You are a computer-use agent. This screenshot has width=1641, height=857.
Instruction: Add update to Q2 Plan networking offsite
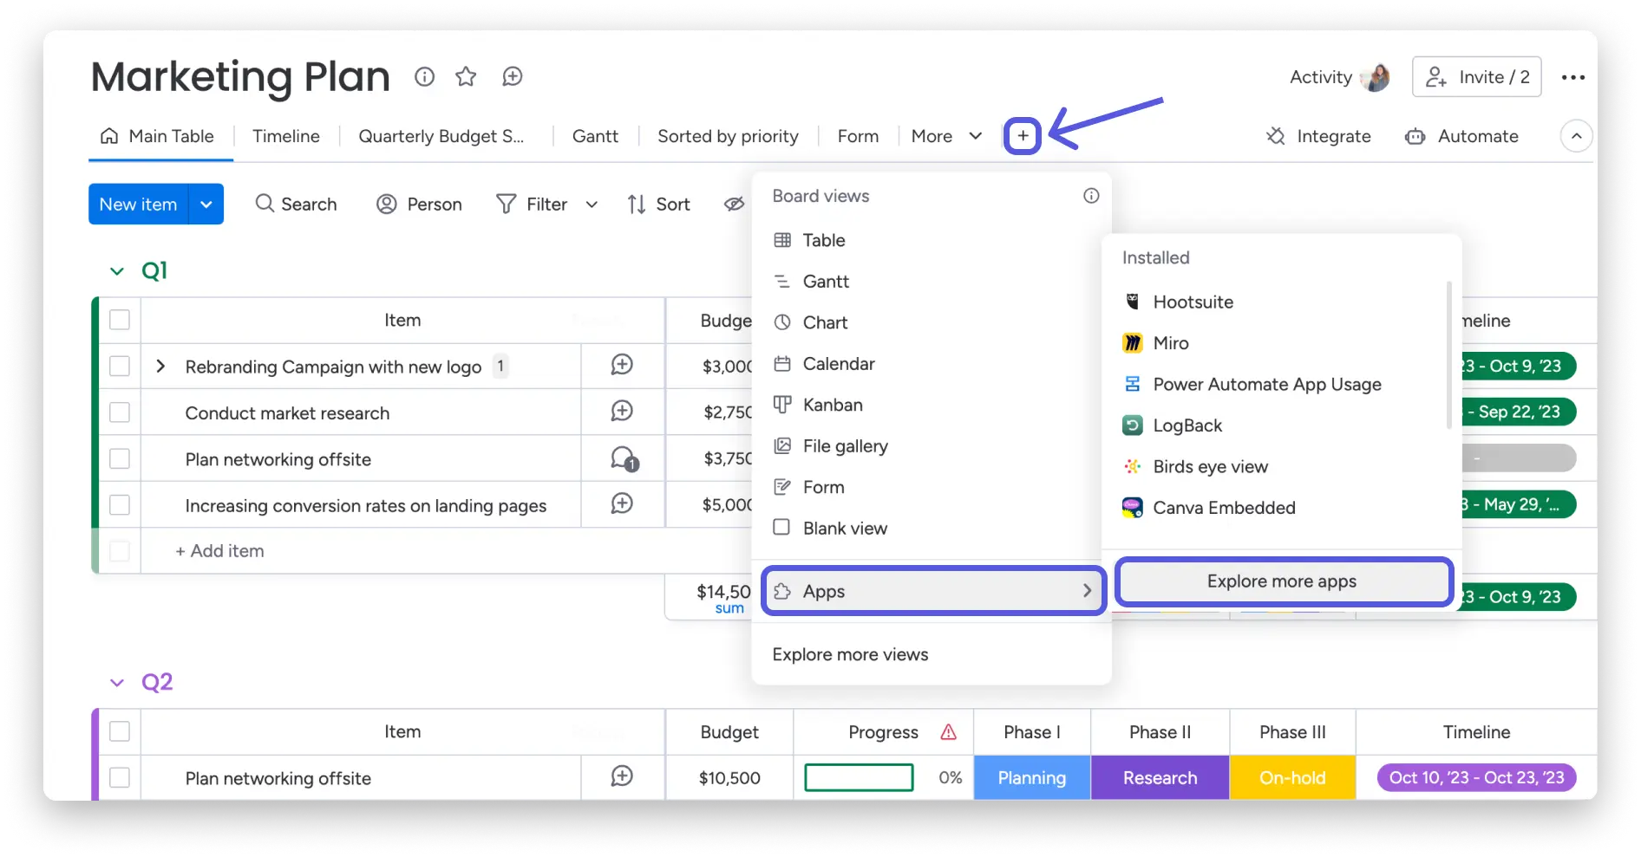pos(622,776)
